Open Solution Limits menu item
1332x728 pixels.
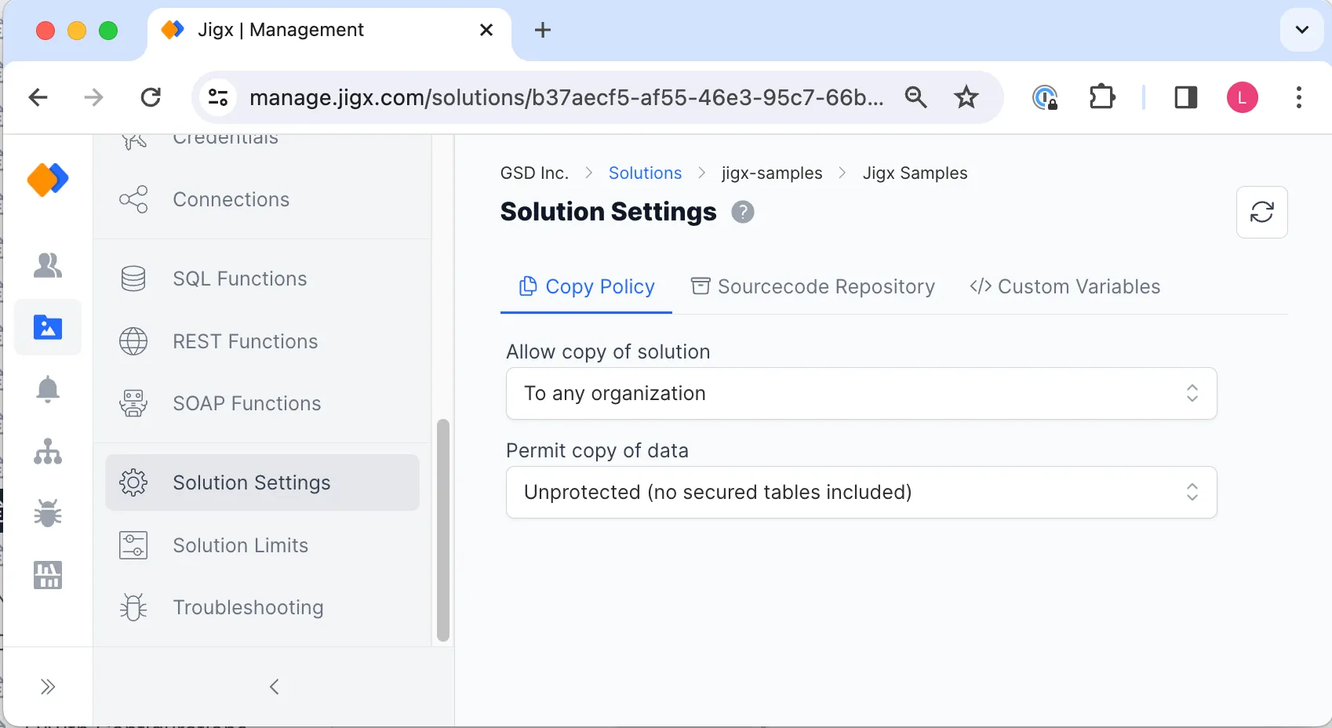pyautogui.click(x=262, y=545)
